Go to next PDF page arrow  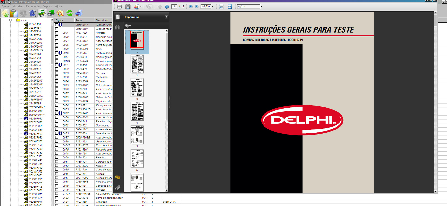click(x=167, y=7)
